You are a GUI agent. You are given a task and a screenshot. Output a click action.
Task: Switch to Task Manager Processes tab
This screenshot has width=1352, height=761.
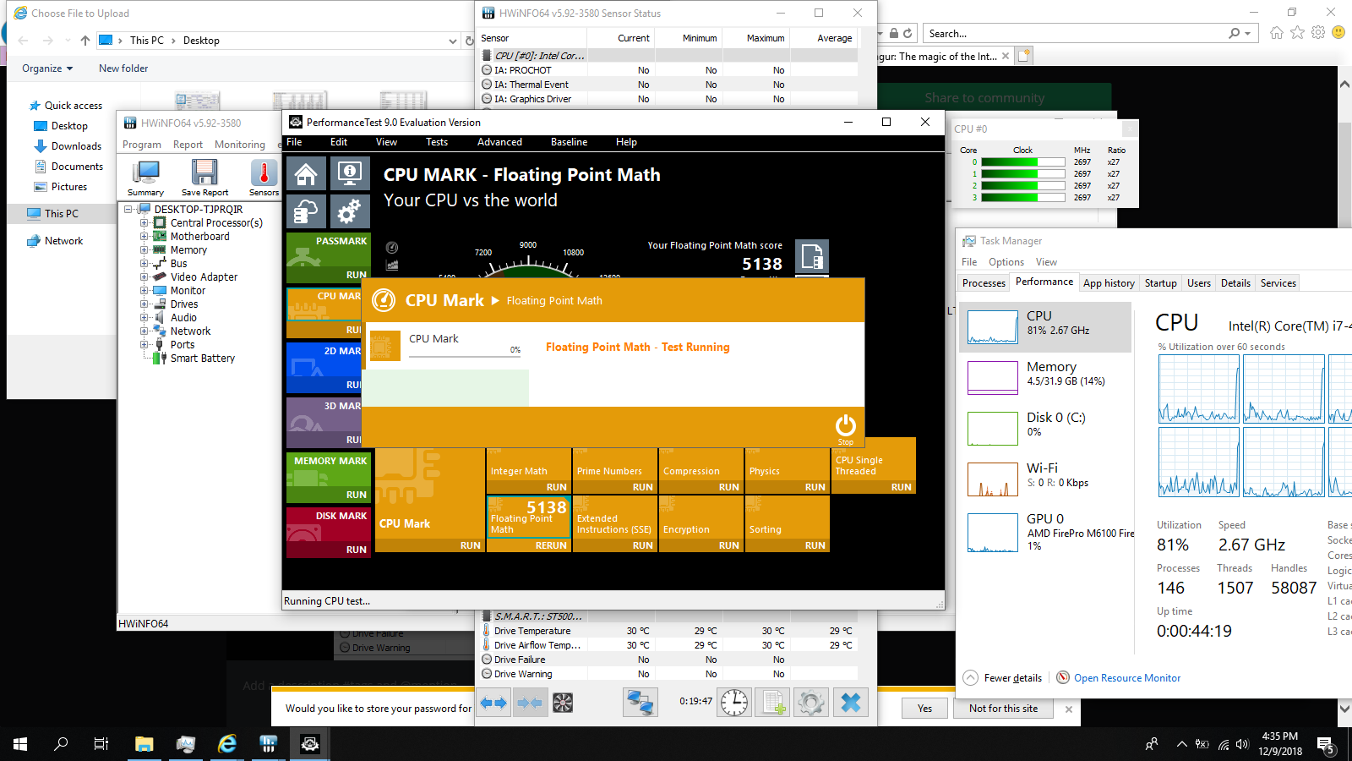click(984, 283)
